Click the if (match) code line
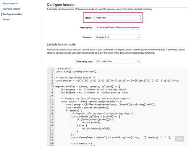Viewport: 191px width, 149px height. 74,111
